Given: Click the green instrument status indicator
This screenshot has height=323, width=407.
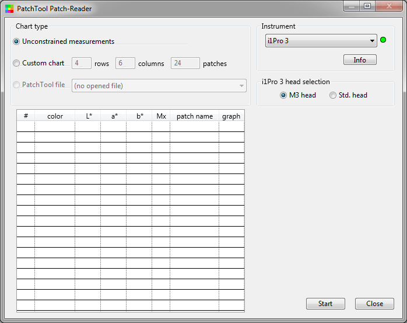Looking at the screenshot, I should [383, 40].
